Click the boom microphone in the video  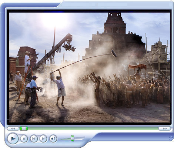coord(114,54)
